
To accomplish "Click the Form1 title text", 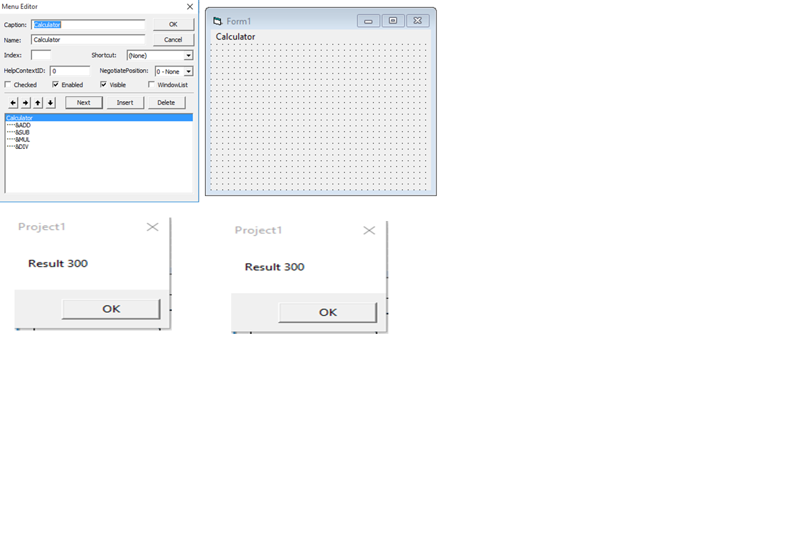I will click(238, 21).
